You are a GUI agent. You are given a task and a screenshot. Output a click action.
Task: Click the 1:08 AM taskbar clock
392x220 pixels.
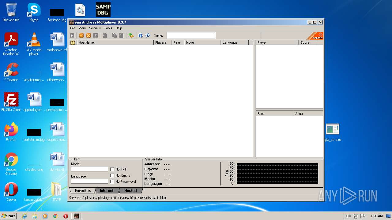click(x=376, y=216)
